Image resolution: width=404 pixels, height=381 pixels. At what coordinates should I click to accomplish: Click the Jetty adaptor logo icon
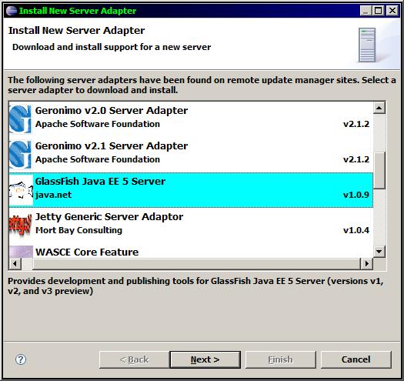click(20, 225)
